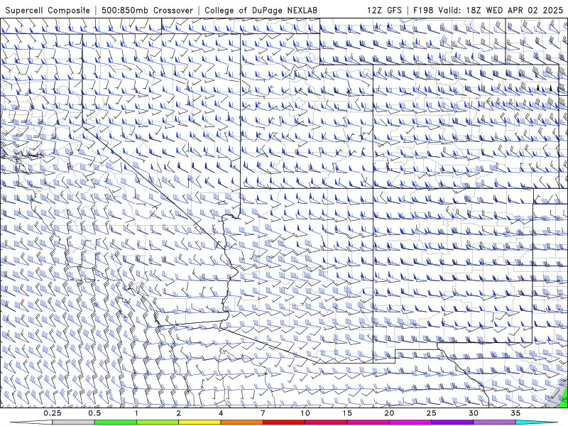568x426 pixels.
Task: Click the colorbar value 7
Action: pyautogui.click(x=263, y=413)
